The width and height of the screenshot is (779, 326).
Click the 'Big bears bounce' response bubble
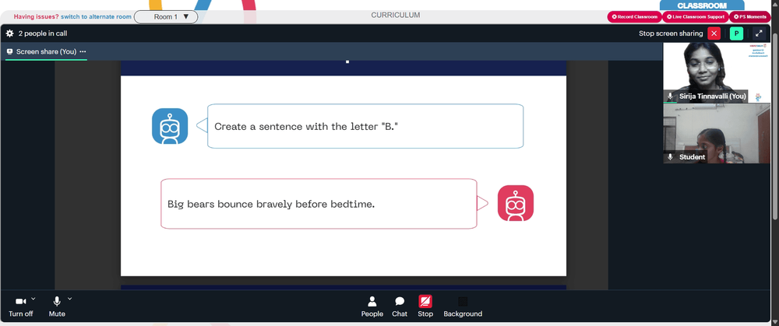(x=319, y=203)
